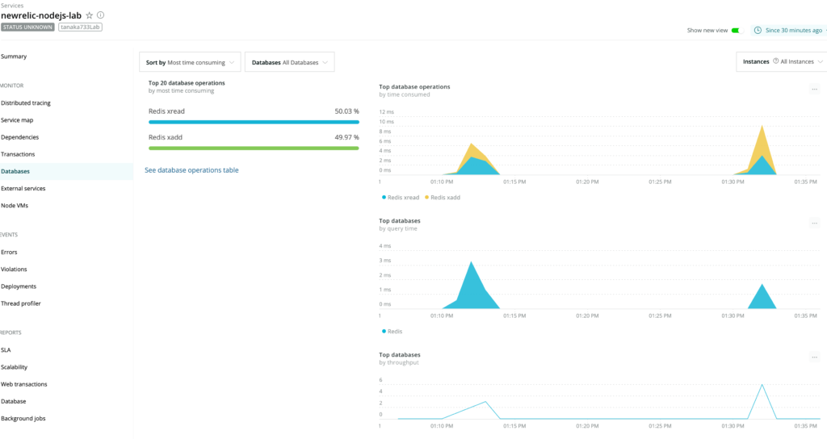
Task: Toggle the Show new view switch
Action: pos(736,30)
